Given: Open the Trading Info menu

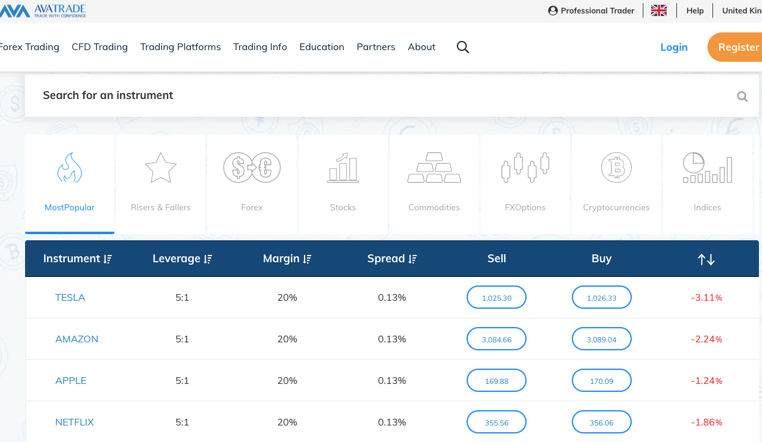Looking at the screenshot, I should (x=260, y=47).
